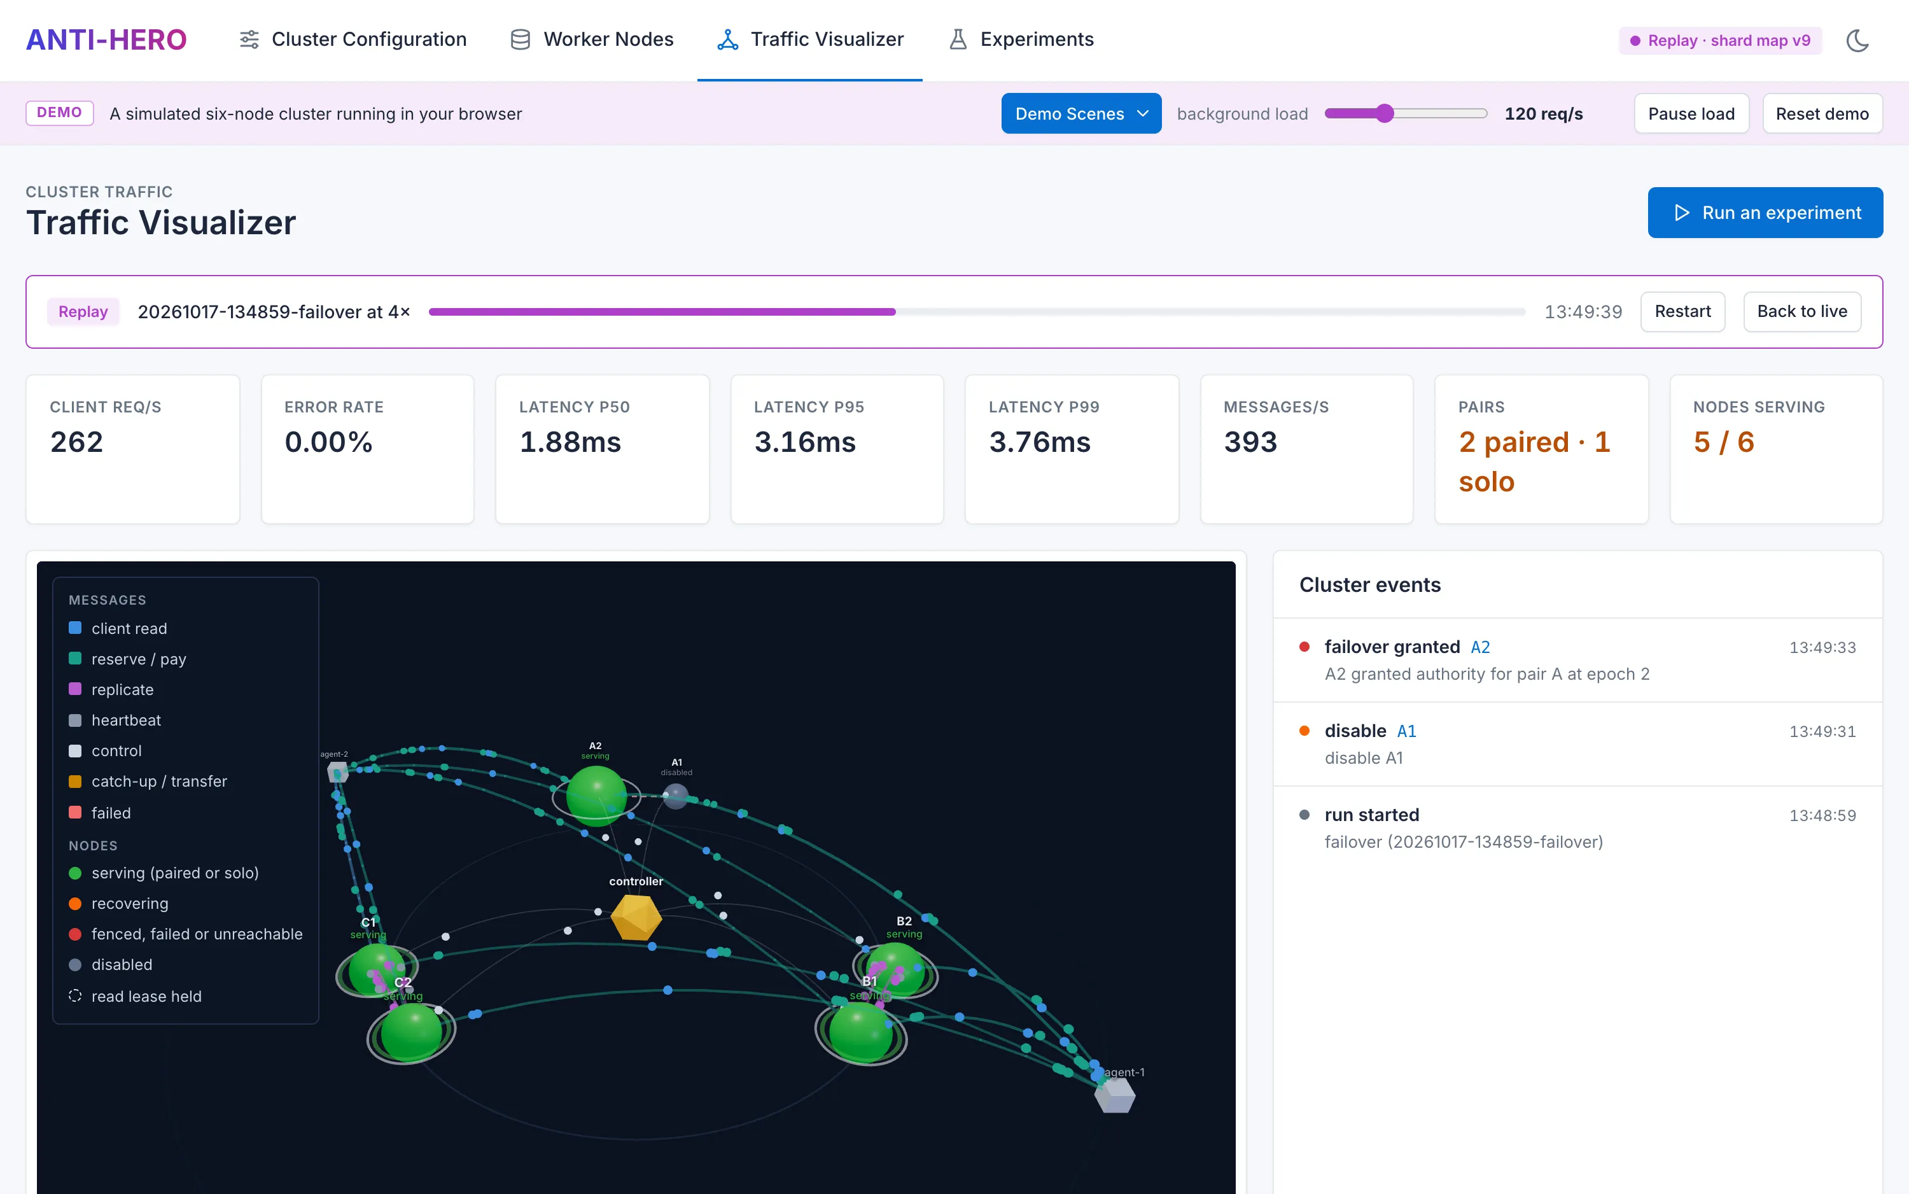Screen dimensions: 1909x1194
Task: Click the Cluster events heading
Action: click(x=1370, y=585)
